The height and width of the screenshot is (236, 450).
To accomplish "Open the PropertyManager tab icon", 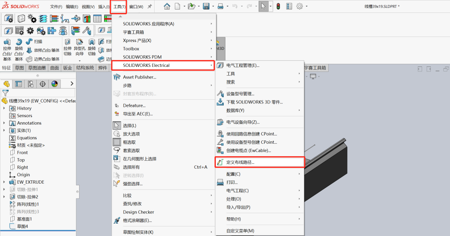I will pyautogui.click(x=18, y=84).
